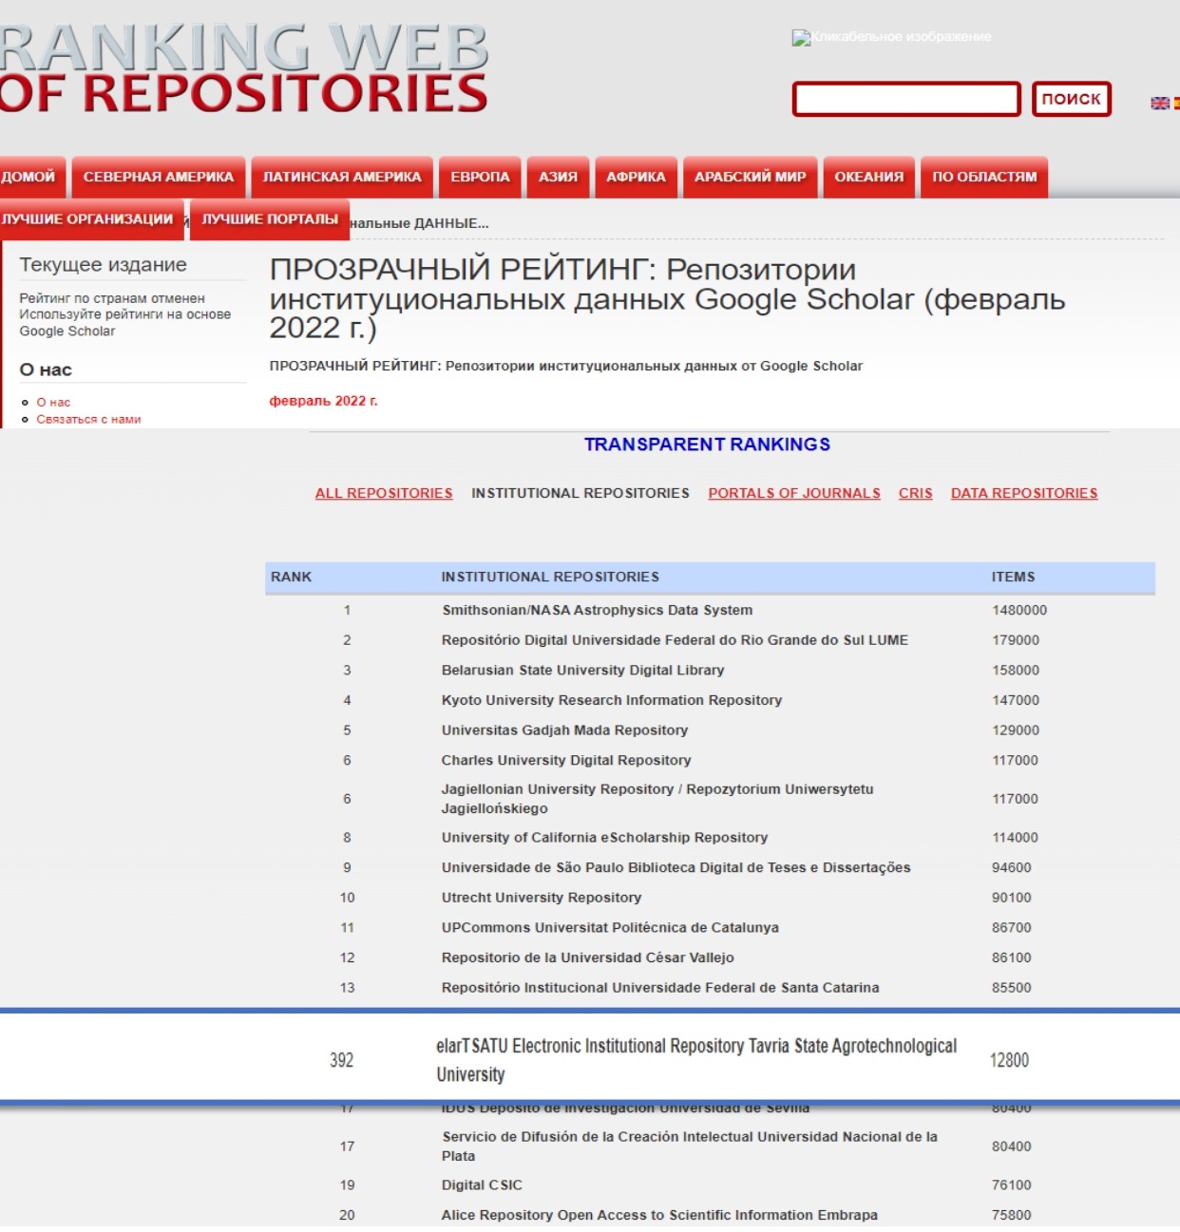The width and height of the screenshot is (1180, 1232).
Task: Select Charles University Digital Repository row
Action: tap(710, 760)
